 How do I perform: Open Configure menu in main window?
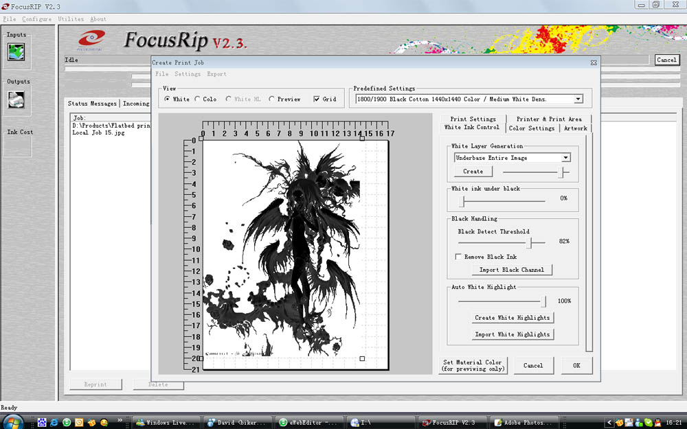[37, 19]
